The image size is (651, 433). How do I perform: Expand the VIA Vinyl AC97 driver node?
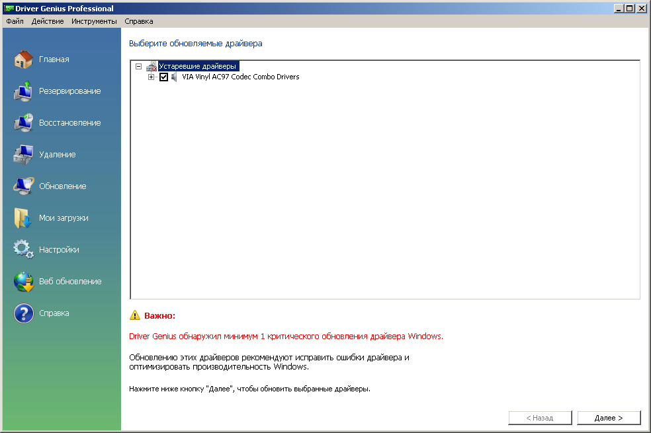click(x=151, y=77)
